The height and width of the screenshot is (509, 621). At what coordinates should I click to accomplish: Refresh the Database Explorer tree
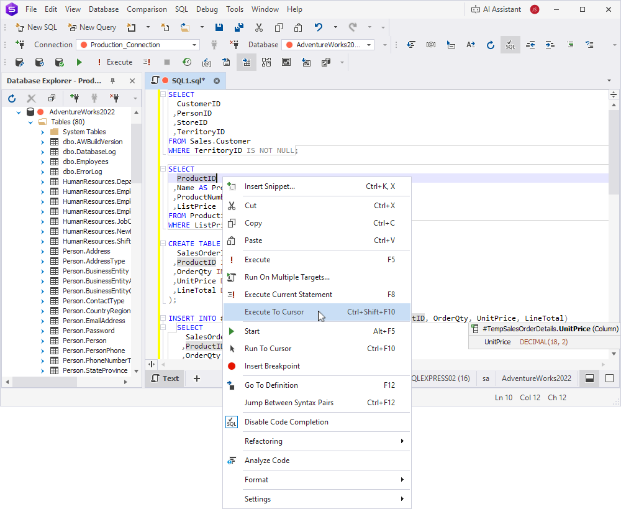point(12,98)
